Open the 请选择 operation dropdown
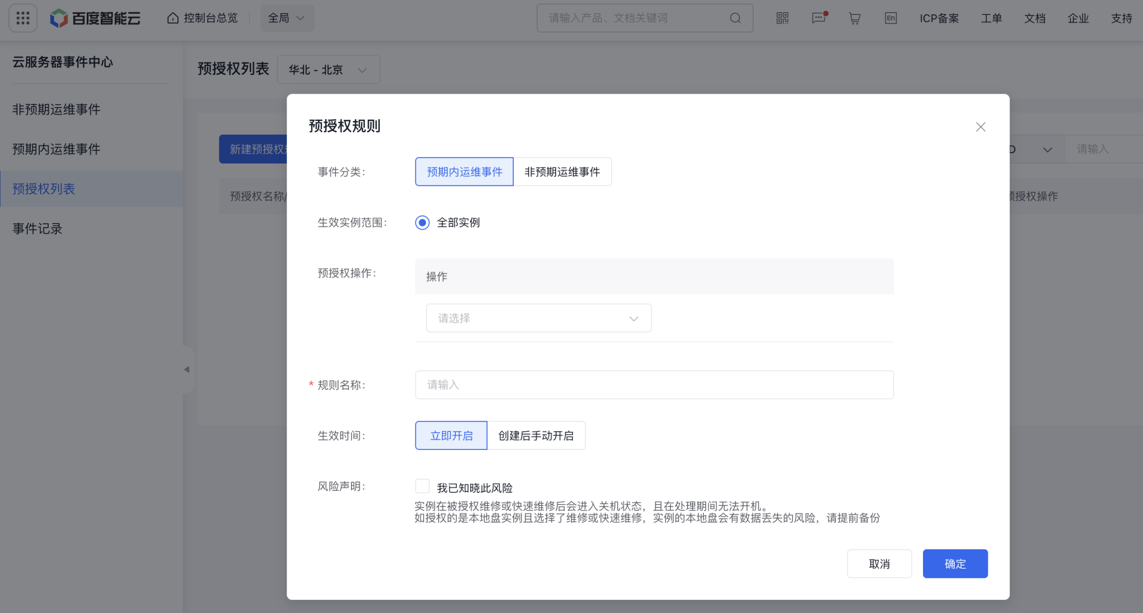The height and width of the screenshot is (613, 1143). 538,318
